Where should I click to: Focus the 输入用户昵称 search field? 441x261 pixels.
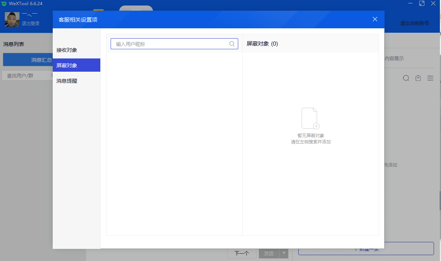(x=170, y=44)
